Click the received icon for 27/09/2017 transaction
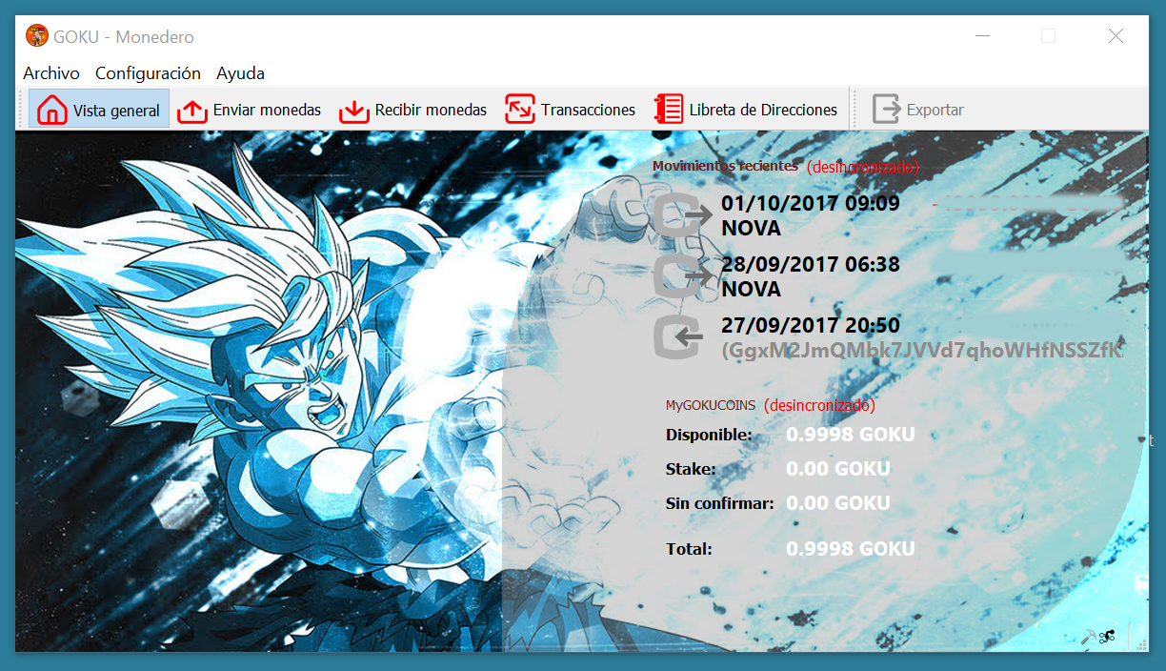The height and width of the screenshot is (671, 1166). [x=679, y=336]
